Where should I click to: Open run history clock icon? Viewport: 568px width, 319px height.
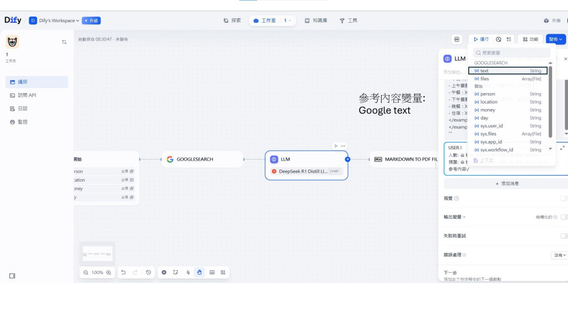(x=499, y=39)
